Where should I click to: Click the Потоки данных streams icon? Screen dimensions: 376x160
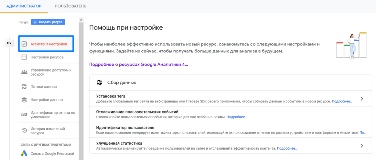(24, 87)
